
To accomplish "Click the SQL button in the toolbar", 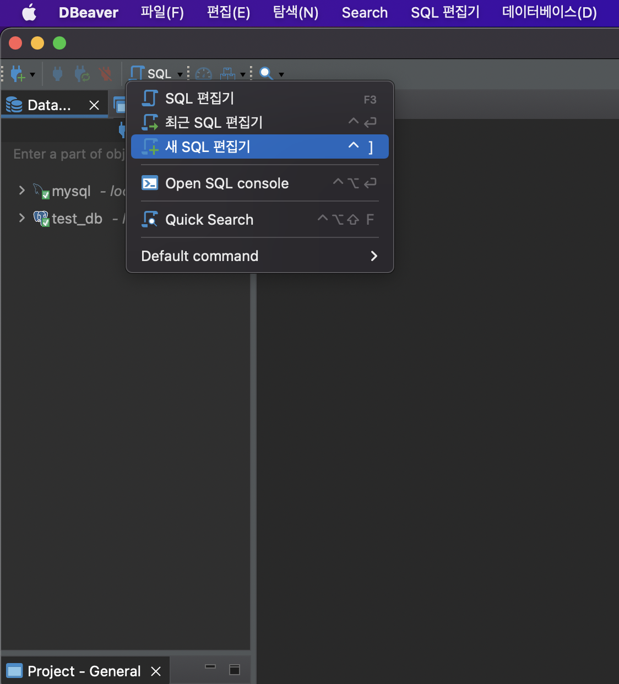I will [151, 73].
